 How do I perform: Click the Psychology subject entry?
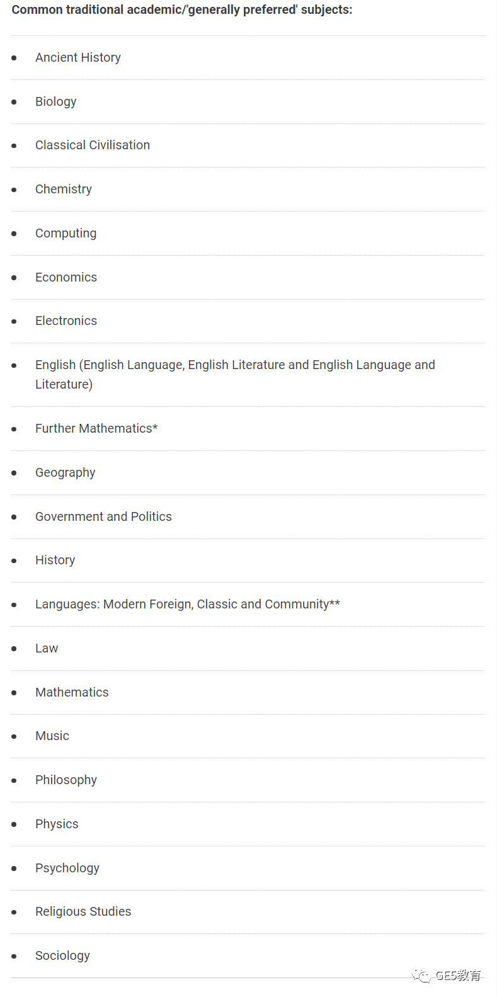(x=67, y=868)
